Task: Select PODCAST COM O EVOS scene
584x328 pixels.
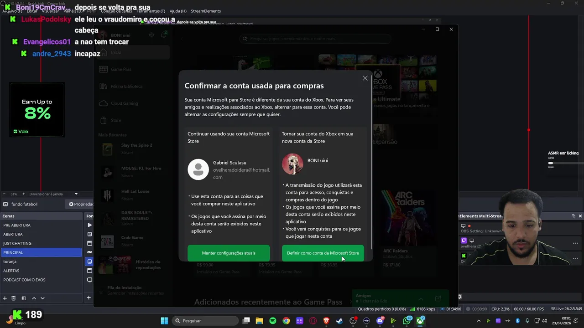Action: [41, 280]
